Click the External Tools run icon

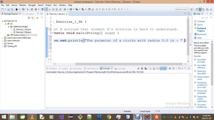point(83,9)
